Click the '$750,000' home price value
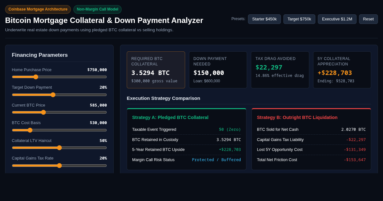Image resolution: width=383 pixels, height=201 pixels. click(x=97, y=70)
